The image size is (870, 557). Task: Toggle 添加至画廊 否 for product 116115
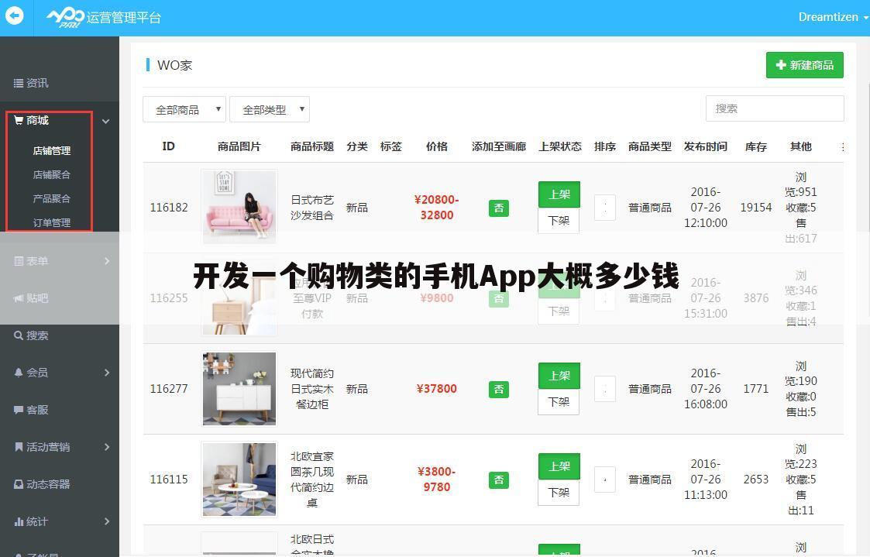pyautogui.click(x=499, y=480)
